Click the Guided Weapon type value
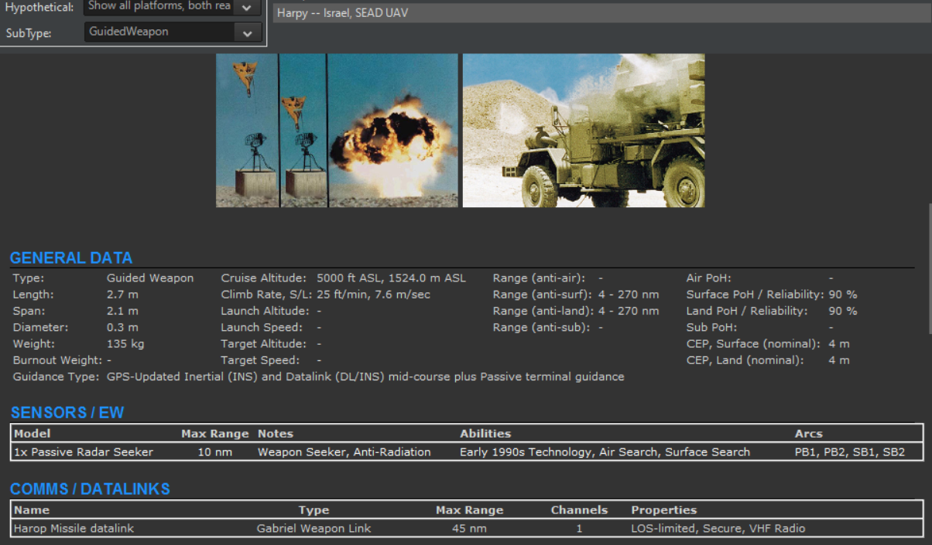 coord(150,278)
